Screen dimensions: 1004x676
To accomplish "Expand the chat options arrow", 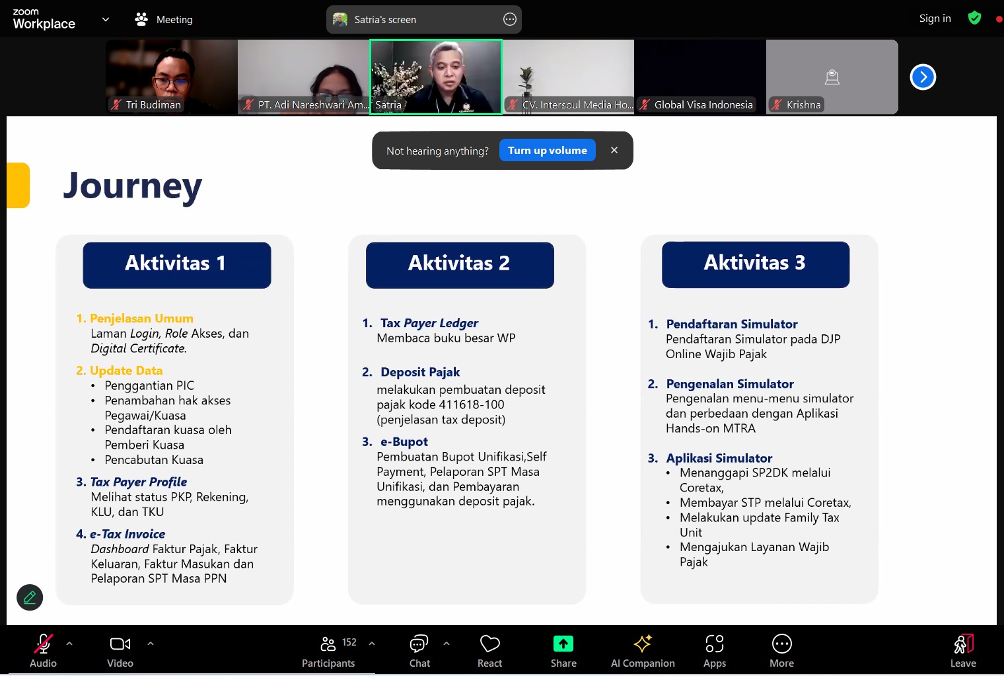I will point(447,643).
